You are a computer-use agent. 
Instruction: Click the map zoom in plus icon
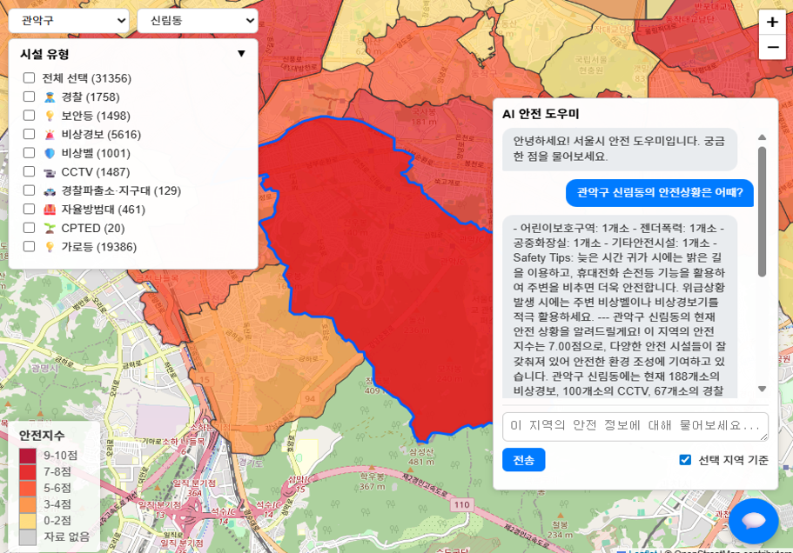coord(771,23)
